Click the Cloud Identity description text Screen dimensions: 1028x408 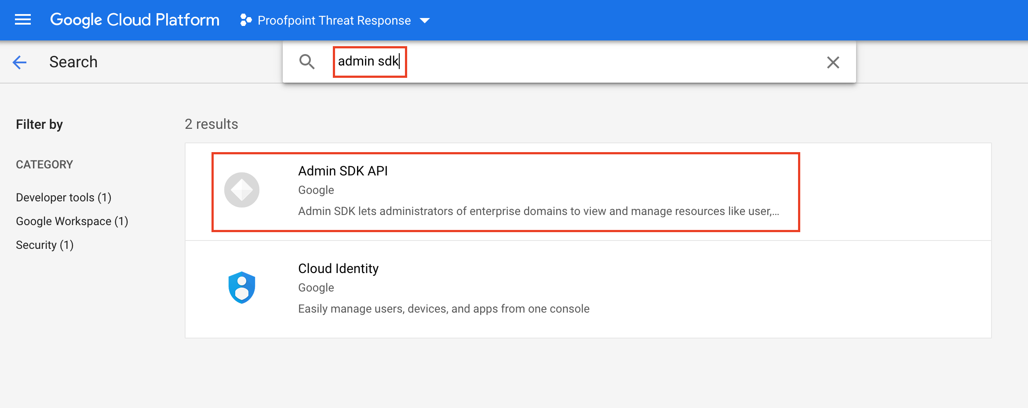444,309
